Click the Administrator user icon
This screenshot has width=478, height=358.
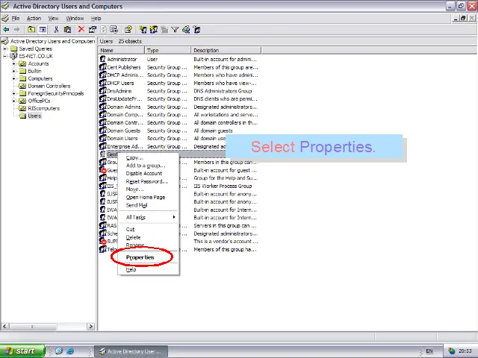[x=103, y=59]
